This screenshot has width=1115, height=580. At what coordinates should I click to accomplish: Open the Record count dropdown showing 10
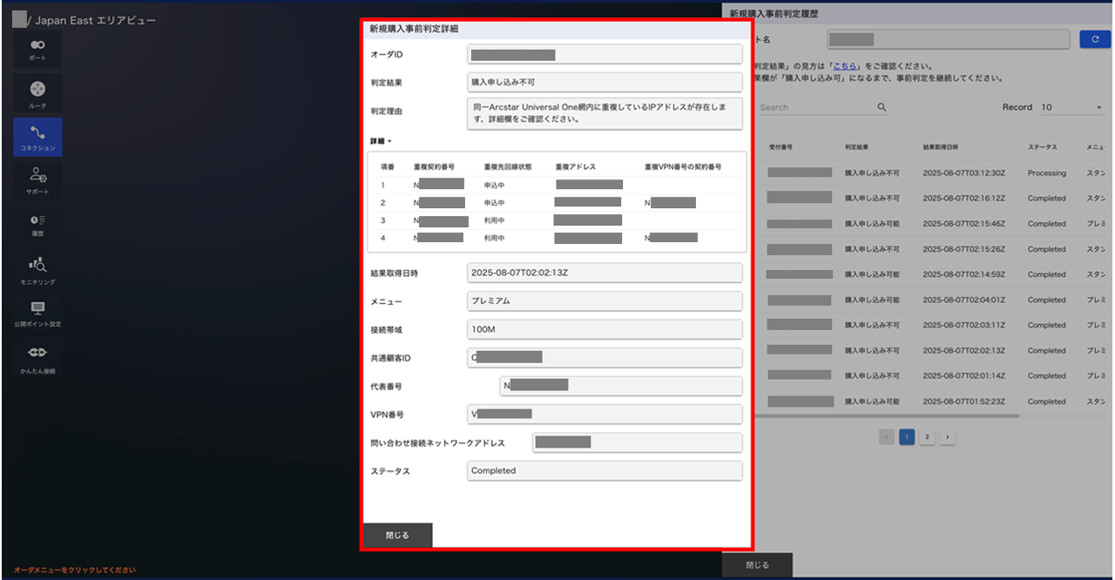click(1071, 107)
